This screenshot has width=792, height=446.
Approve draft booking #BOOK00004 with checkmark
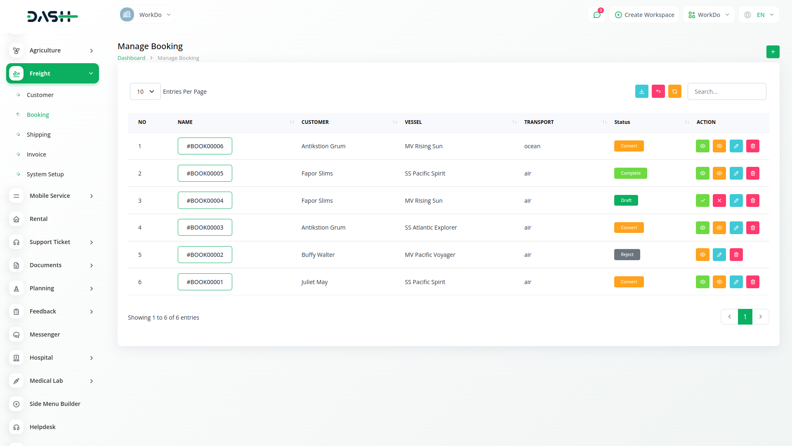pyautogui.click(x=702, y=200)
